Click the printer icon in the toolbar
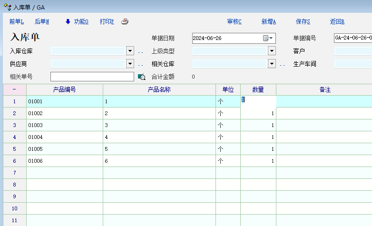Image resolution: width=372 pixels, height=226 pixels. (x=125, y=21)
